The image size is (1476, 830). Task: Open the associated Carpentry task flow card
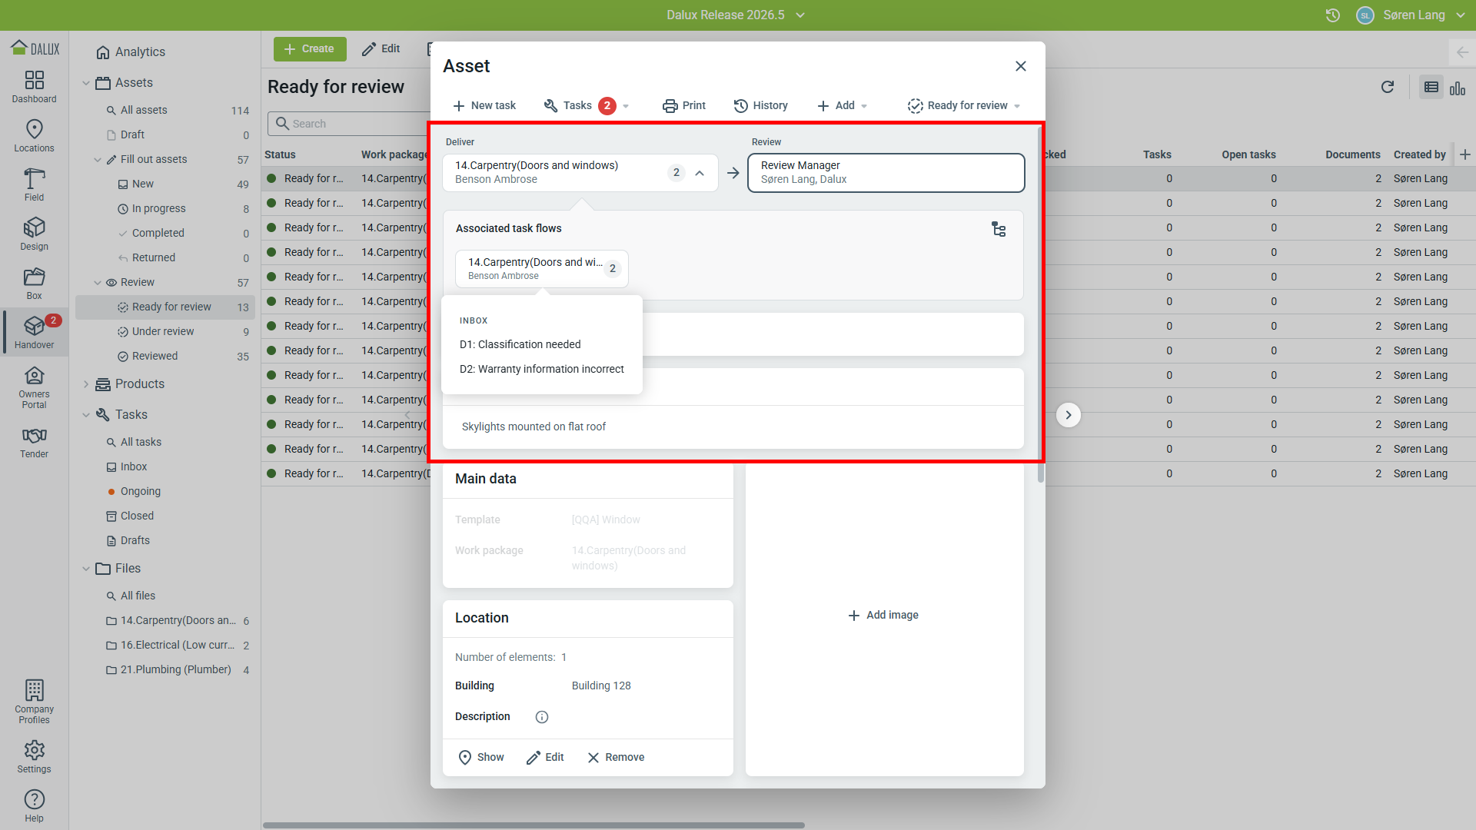542,269
